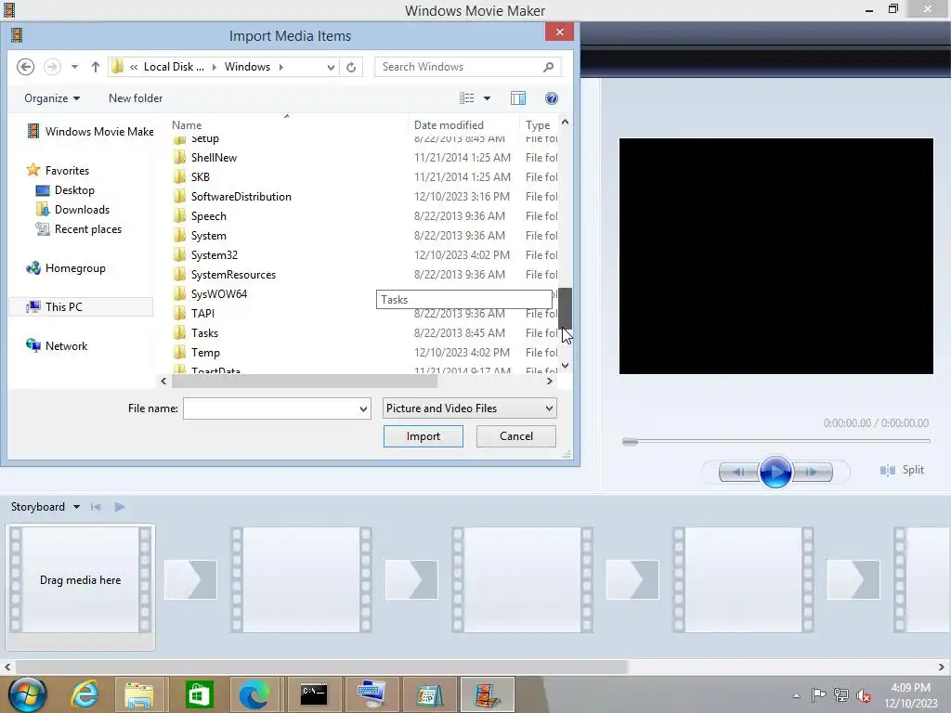Viewport: 951px width, 713px height.
Task: Select Network in navigation pane
Action: 57,346
